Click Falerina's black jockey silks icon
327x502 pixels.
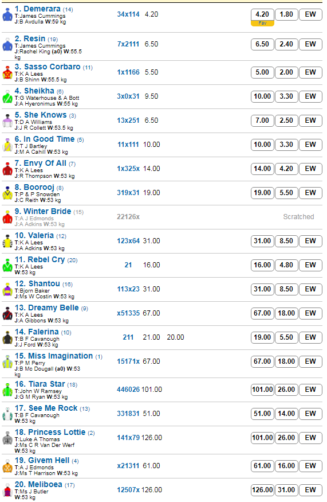pos(7,338)
